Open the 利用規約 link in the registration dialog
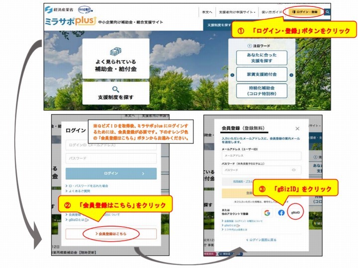The height and width of the screenshot is (268, 358). click(x=238, y=182)
